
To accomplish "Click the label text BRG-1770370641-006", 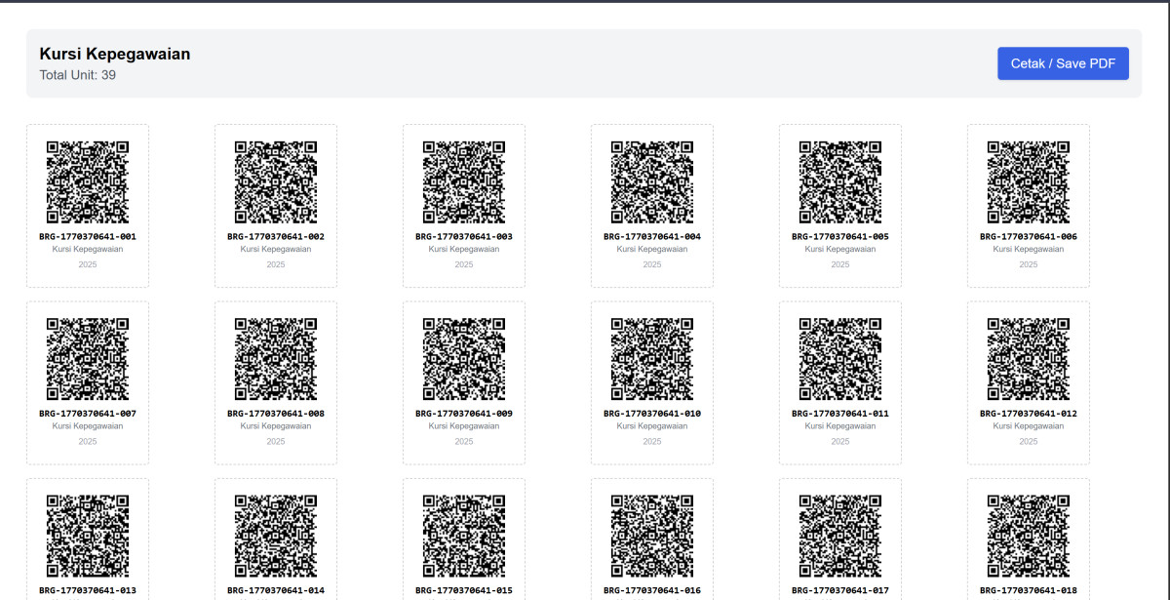I will coord(1029,237).
